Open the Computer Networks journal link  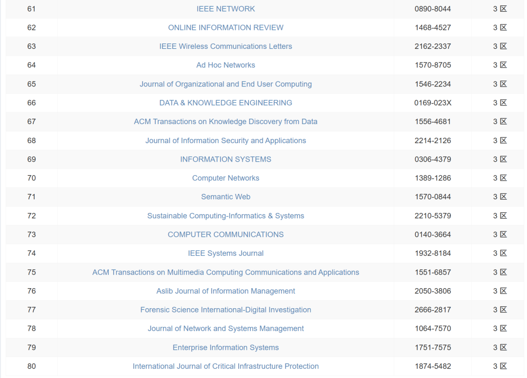click(x=225, y=178)
